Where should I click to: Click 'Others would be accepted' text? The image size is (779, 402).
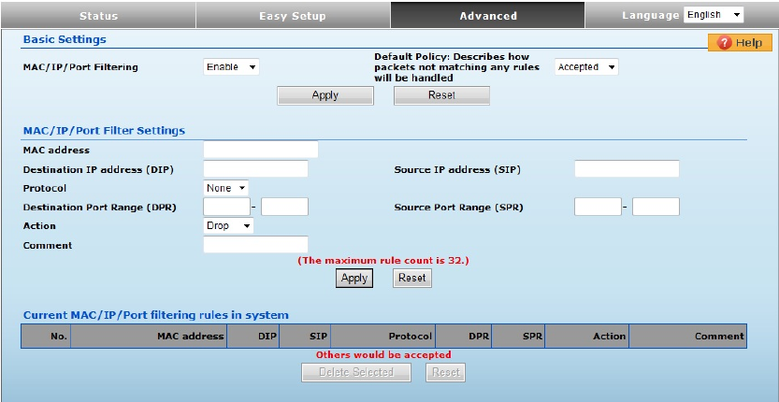pyautogui.click(x=383, y=355)
